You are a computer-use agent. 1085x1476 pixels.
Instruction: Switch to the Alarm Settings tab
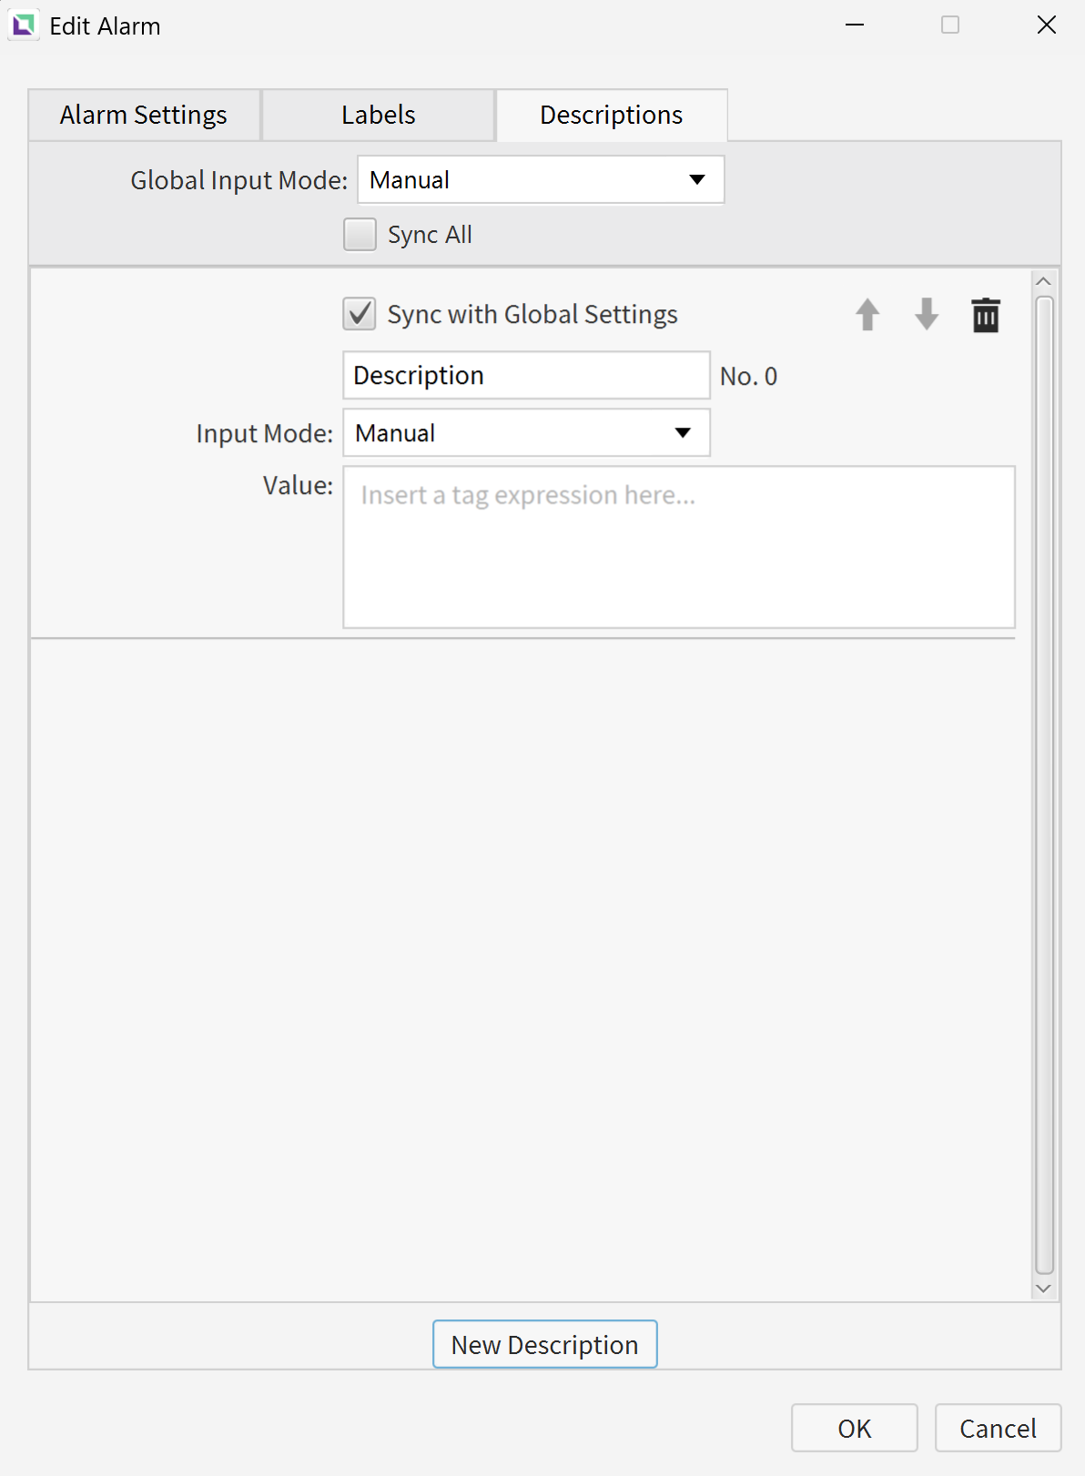pos(144,115)
